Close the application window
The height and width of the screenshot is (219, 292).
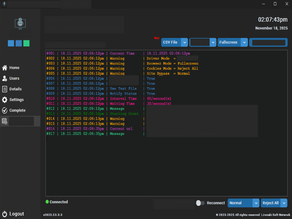(287, 4)
